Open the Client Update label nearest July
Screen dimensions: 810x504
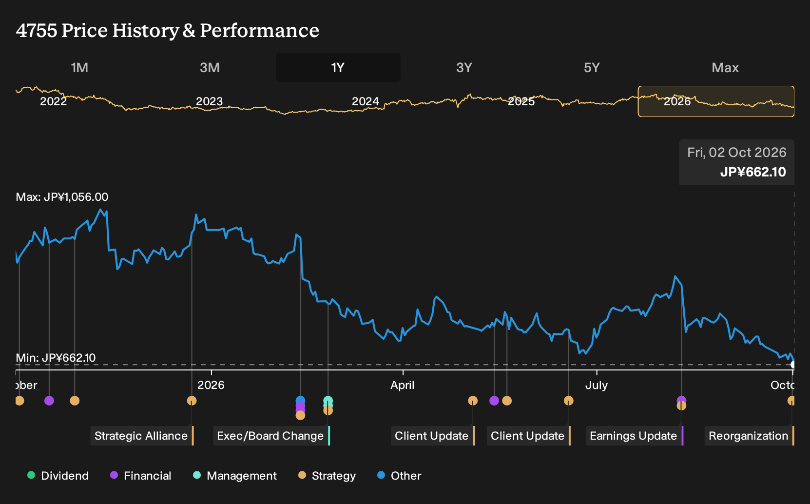[x=529, y=436]
